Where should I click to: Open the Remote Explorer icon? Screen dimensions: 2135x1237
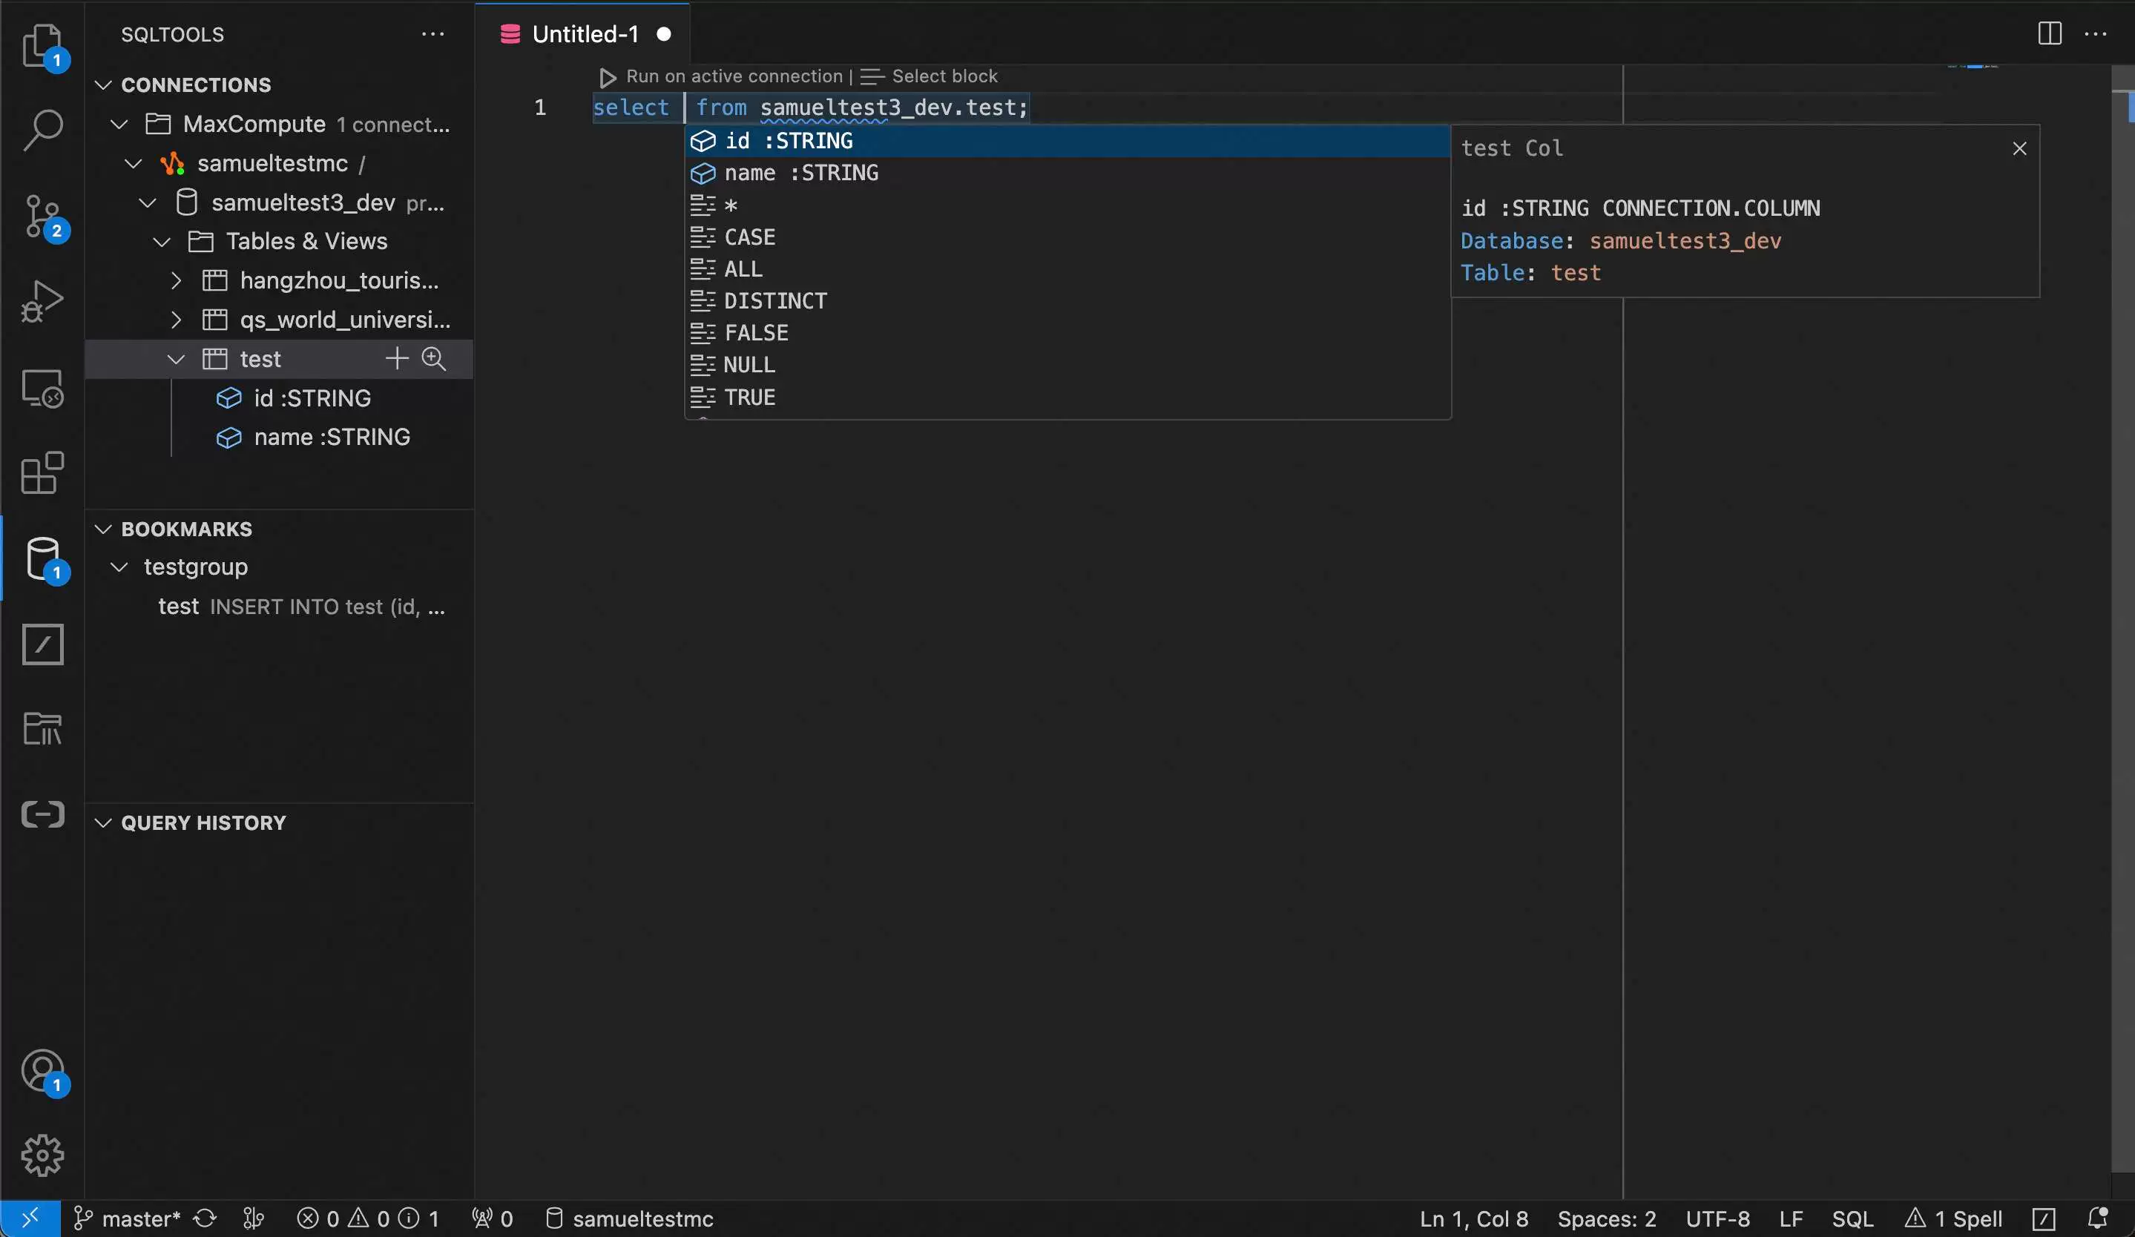click(42, 388)
